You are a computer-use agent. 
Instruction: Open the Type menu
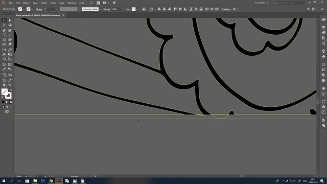35,3
